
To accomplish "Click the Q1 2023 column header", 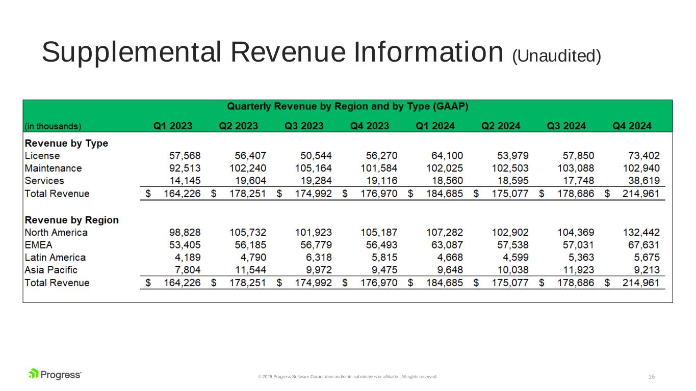I will click(x=173, y=126).
